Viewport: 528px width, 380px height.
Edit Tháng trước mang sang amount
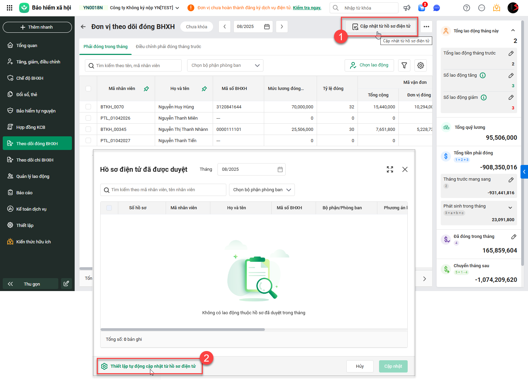pos(511,180)
